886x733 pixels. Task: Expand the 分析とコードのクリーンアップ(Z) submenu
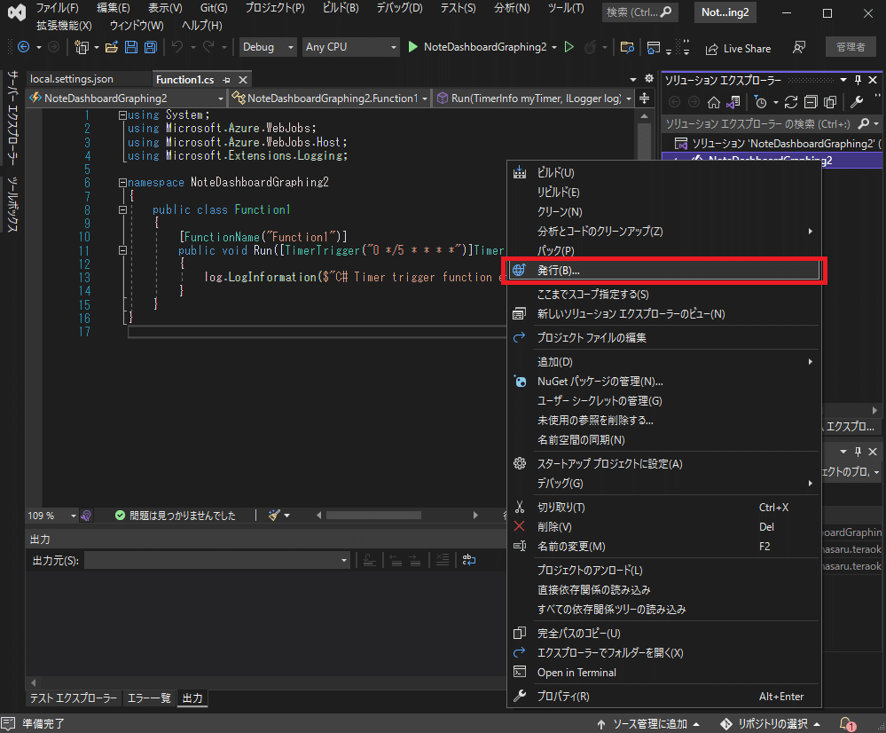click(664, 231)
